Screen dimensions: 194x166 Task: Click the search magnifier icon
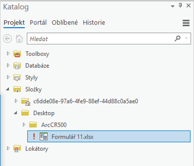[177, 39]
